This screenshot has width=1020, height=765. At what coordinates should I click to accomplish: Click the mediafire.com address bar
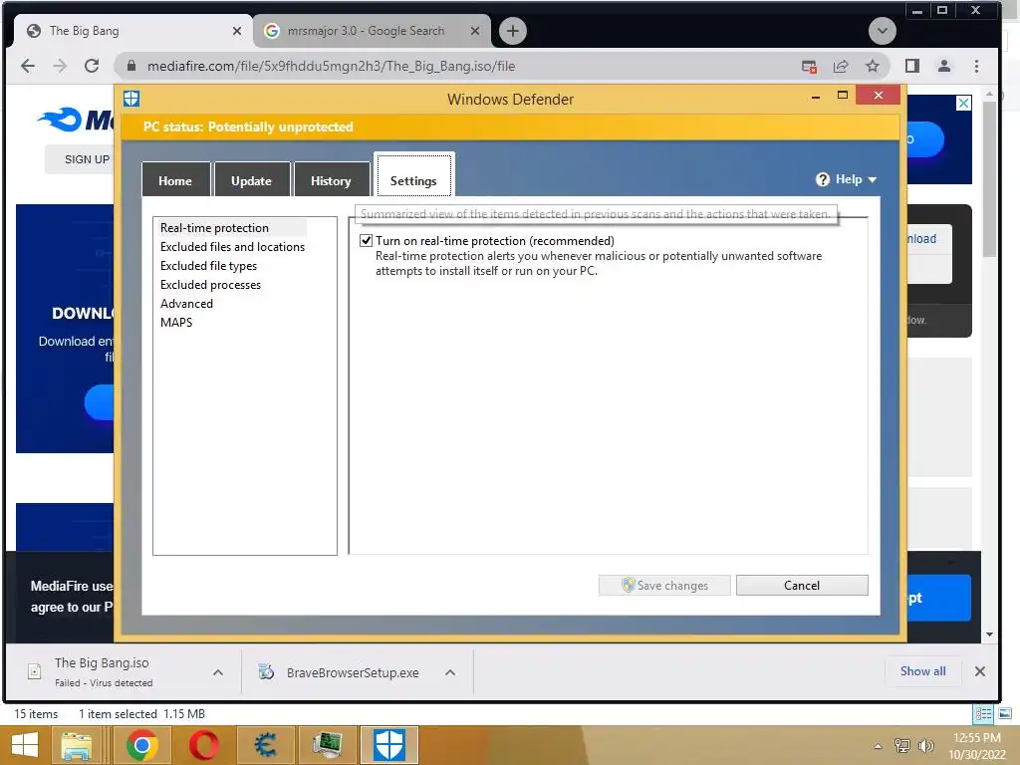455,66
